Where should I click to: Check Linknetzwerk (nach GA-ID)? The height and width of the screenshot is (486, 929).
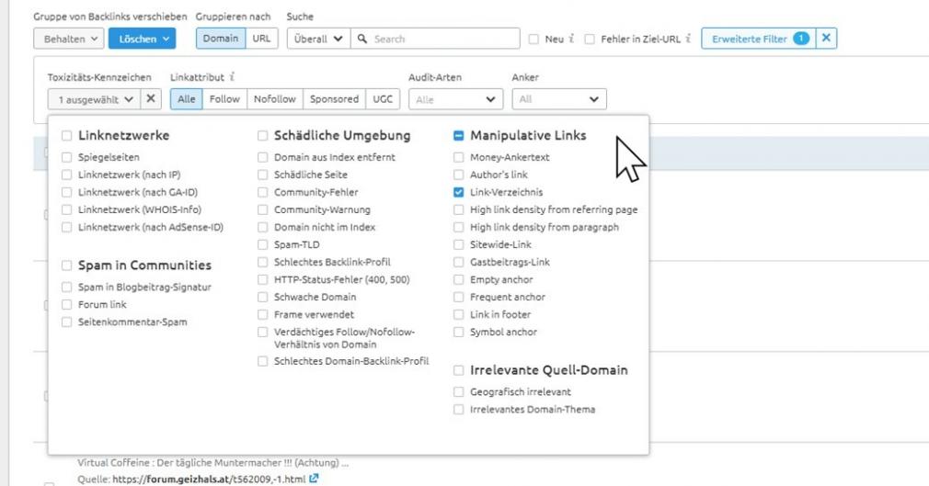pos(66,192)
